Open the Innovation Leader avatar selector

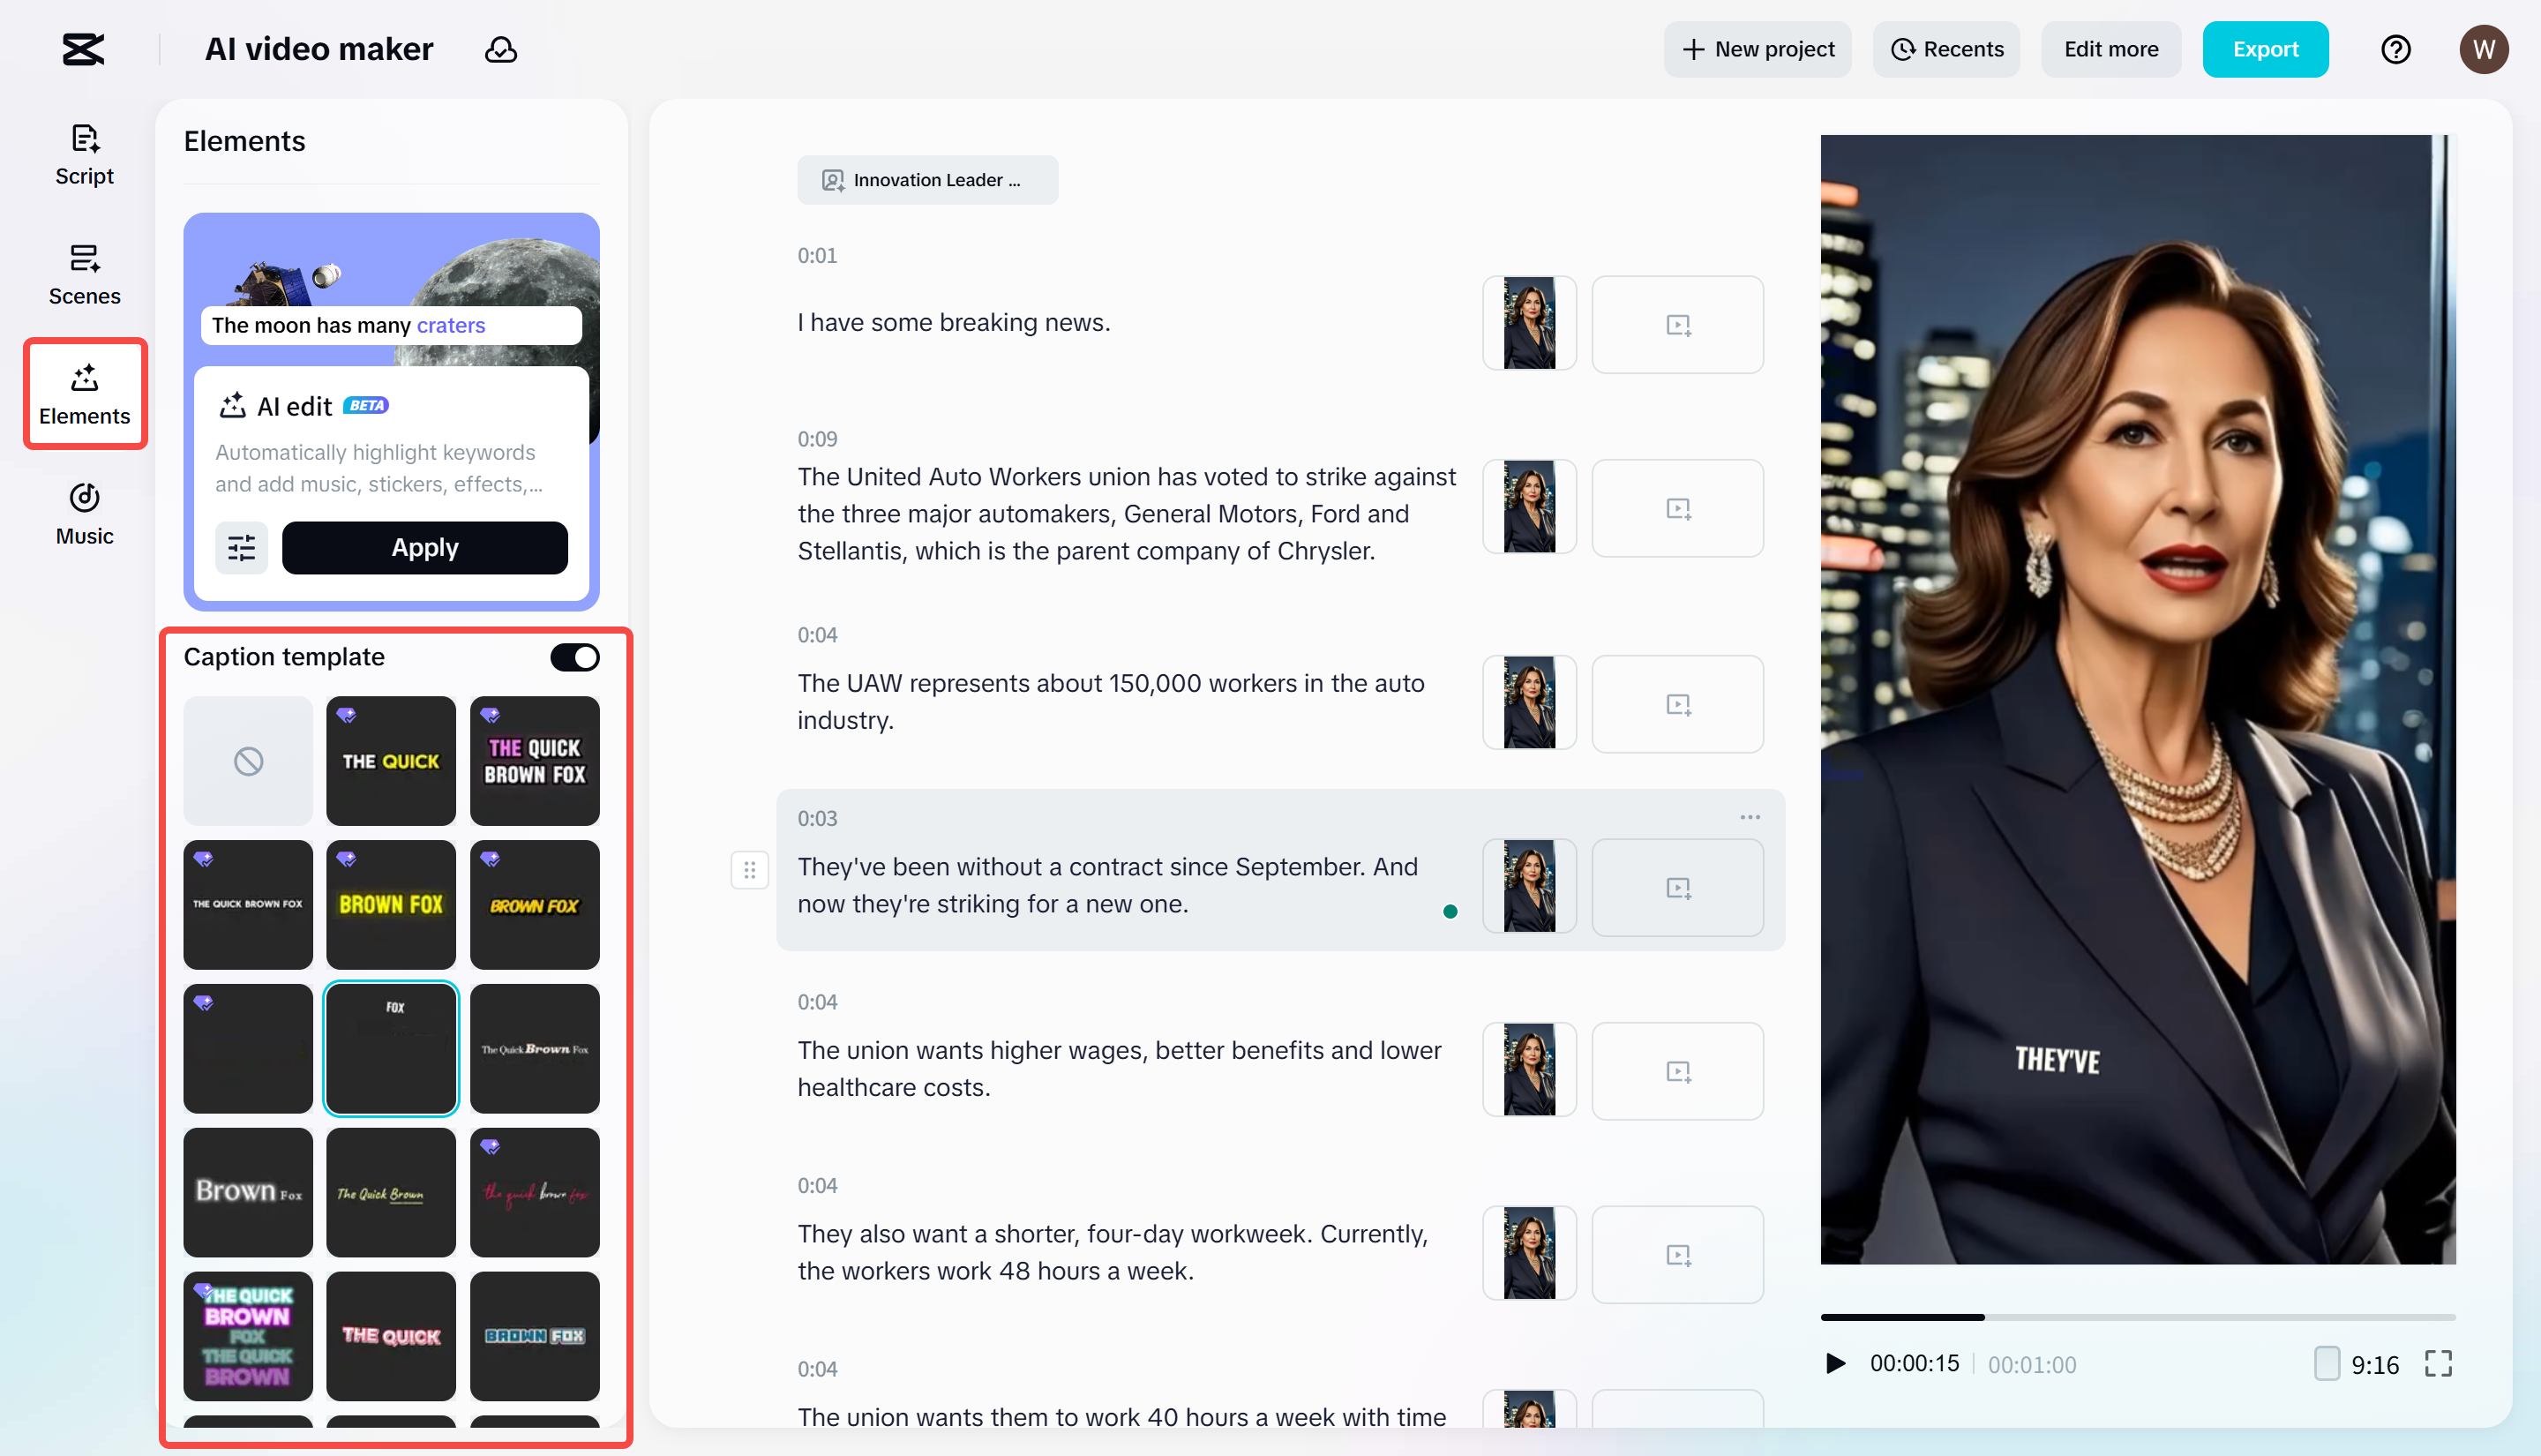(x=926, y=180)
